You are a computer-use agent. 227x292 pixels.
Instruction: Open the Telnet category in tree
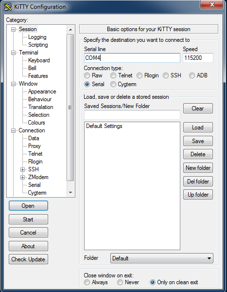pyautogui.click(x=35, y=154)
